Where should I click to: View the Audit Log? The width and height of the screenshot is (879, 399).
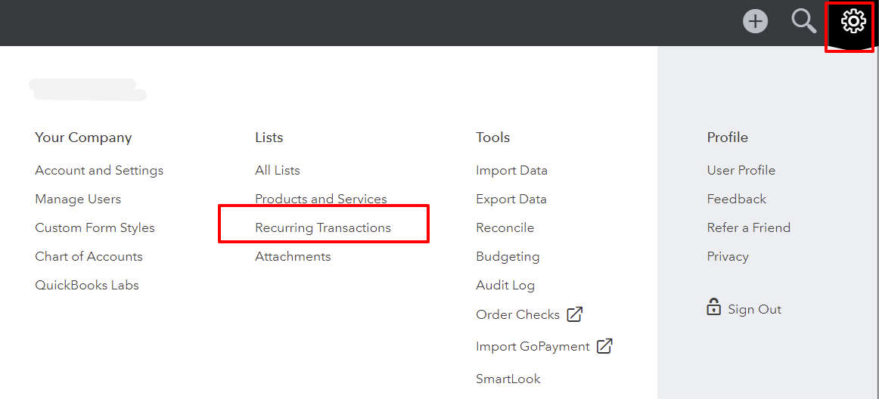coord(505,285)
